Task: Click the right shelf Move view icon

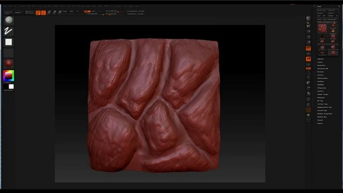Action: (x=308, y=83)
